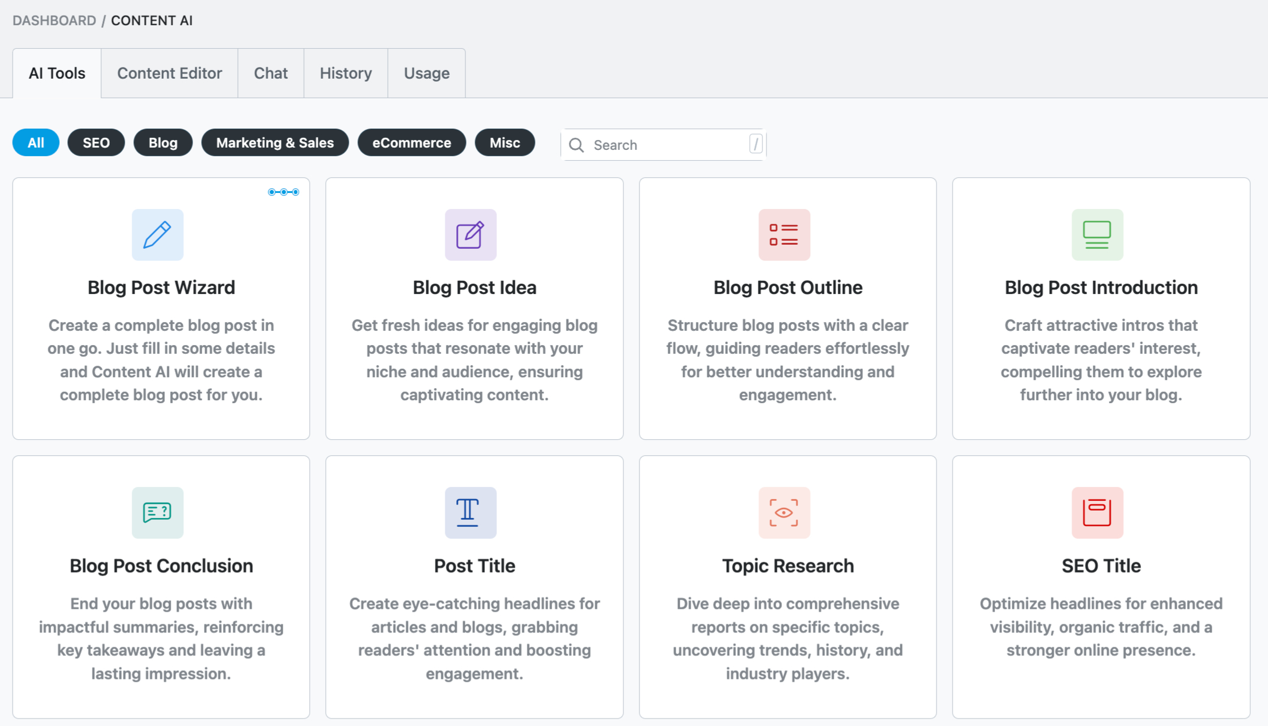Click the 'Create a complete blog post' description
This screenshot has width=1268, height=726.
tap(161, 360)
